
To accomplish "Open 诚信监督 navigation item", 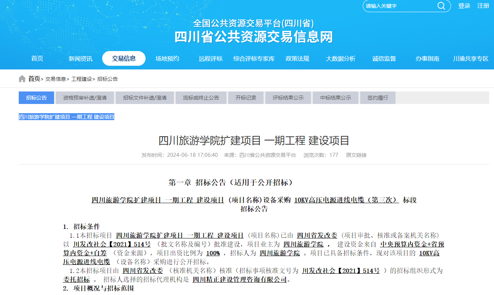I will coord(384,59).
